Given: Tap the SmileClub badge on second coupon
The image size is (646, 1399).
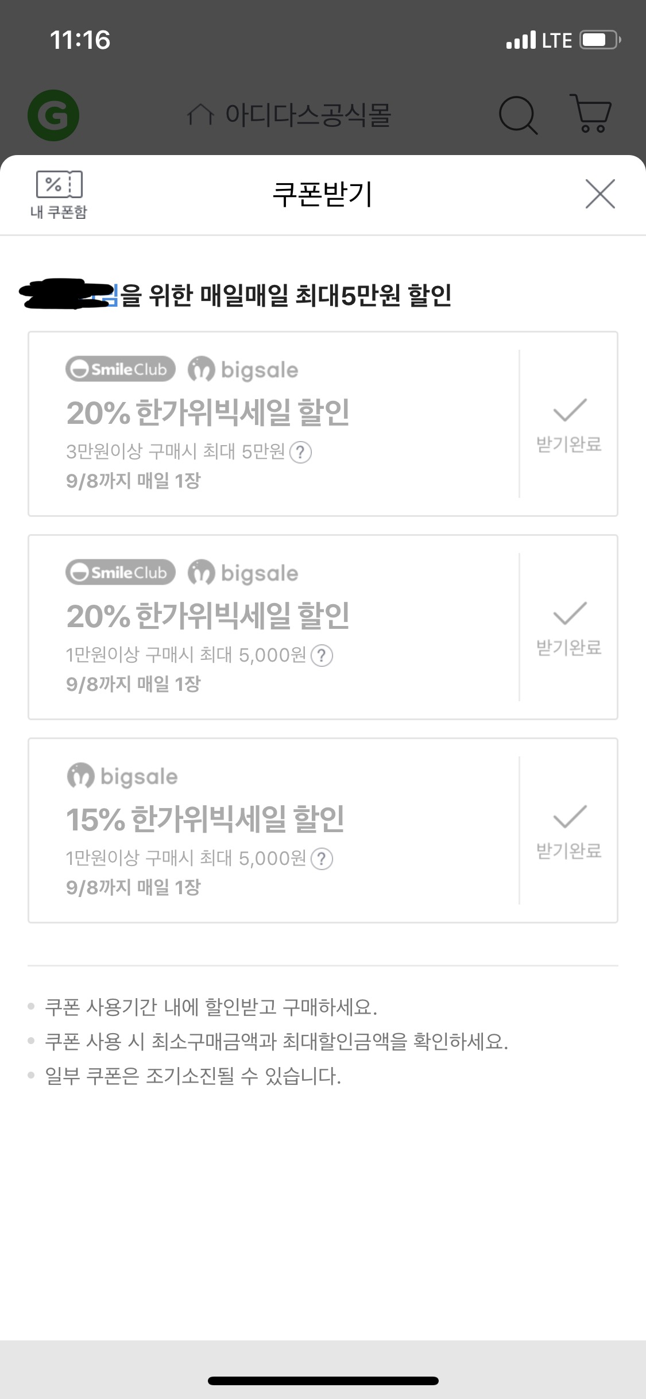Looking at the screenshot, I should [121, 572].
